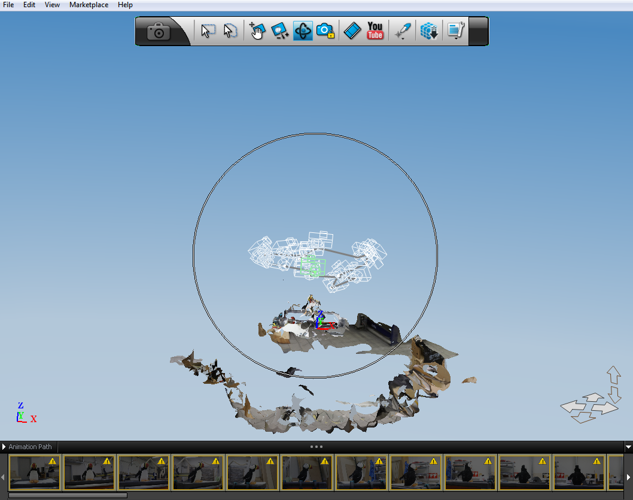Click the filmstrip scroll-left arrow
This screenshot has width=633, height=500.
pyautogui.click(x=3, y=477)
